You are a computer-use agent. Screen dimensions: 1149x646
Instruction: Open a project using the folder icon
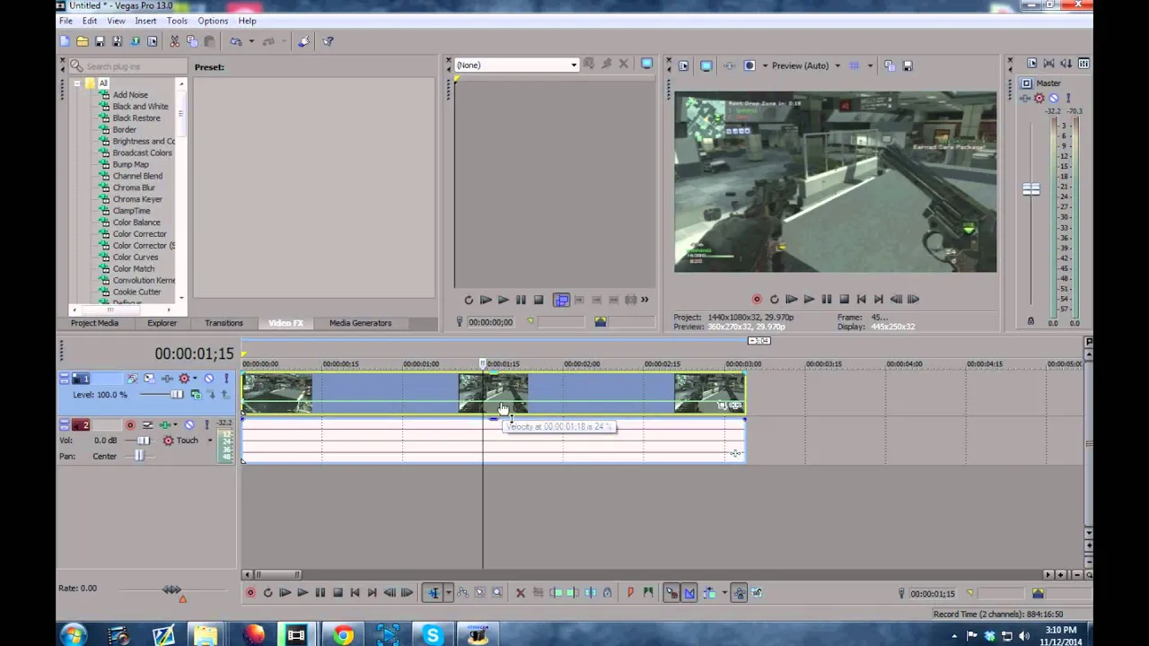[x=83, y=41]
